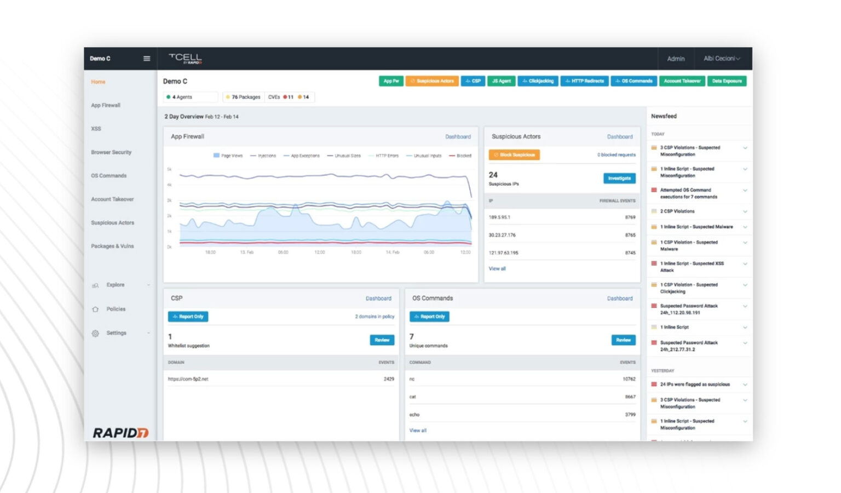The image size is (841, 493).
Task: Open the Suspicious Actors Dashboard link
Action: [619, 137]
